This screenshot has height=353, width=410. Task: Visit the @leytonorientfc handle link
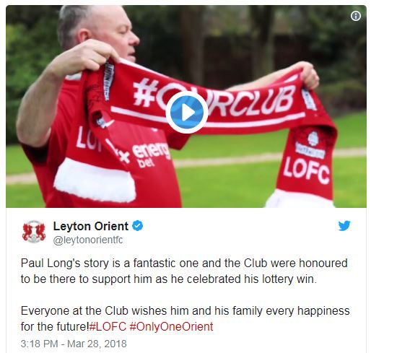pyautogui.click(x=88, y=240)
